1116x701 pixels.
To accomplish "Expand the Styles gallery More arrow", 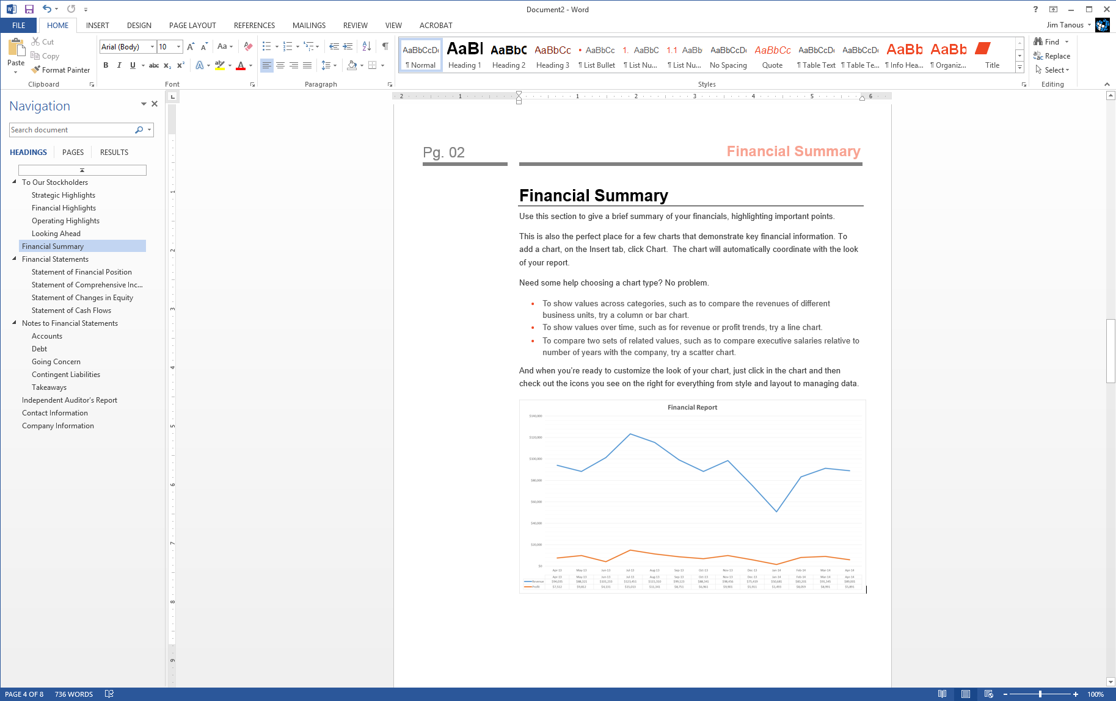I will (x=1019, y=68).
